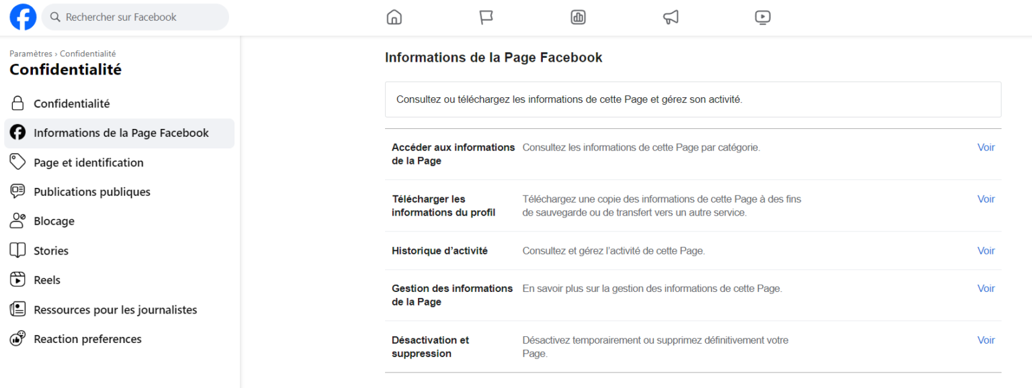Click the Télécharger les informations du profil label
This screenshot has height=388, width=1032.
[x=443, y=205]
